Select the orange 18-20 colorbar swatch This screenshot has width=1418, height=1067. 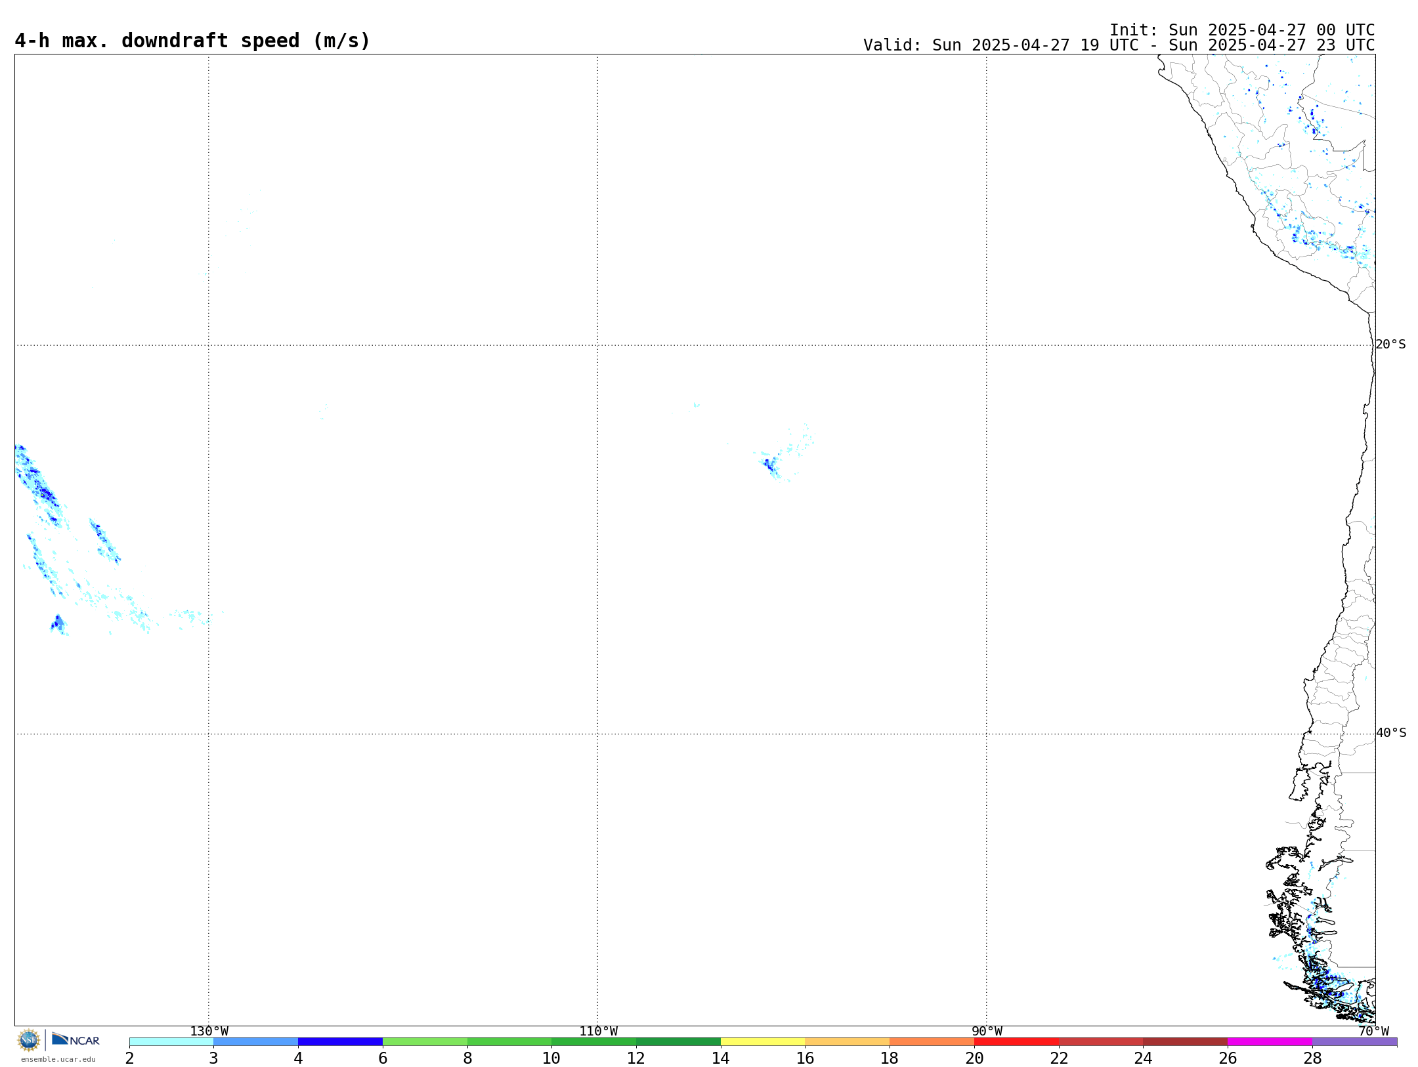932,1042
